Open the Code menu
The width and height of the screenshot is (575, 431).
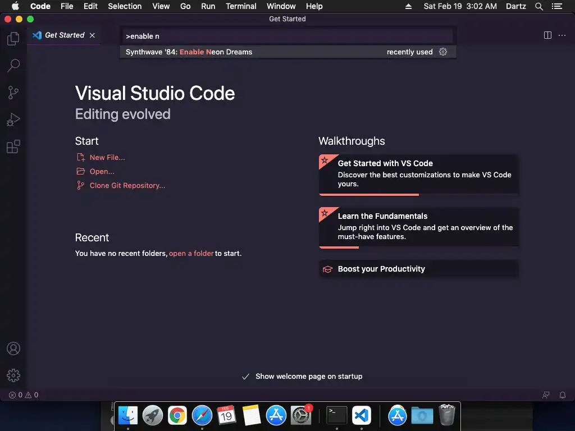(x=40, y=6)
